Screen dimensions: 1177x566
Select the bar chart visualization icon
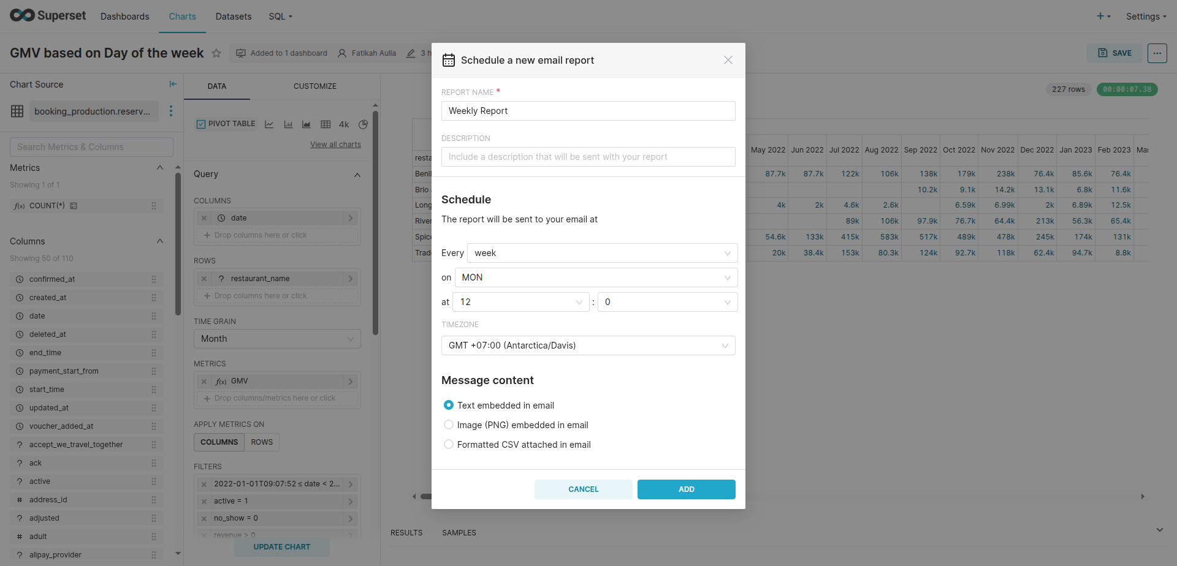[x=288, y=124]
